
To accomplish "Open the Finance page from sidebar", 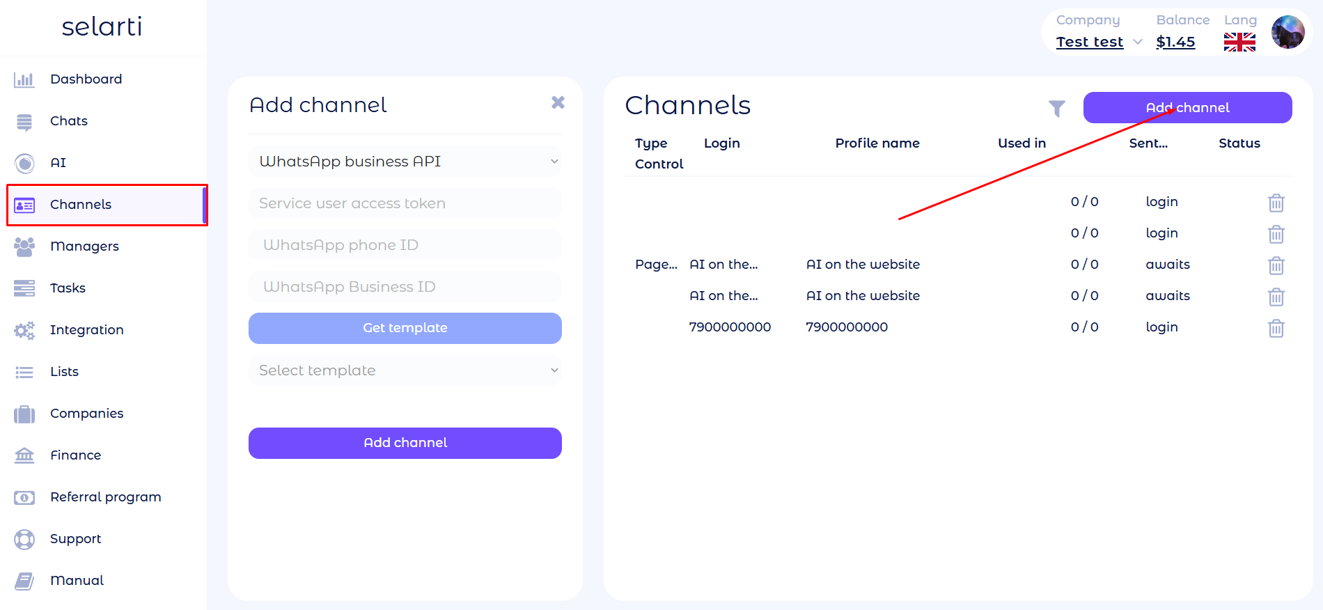I will (75, 455).
